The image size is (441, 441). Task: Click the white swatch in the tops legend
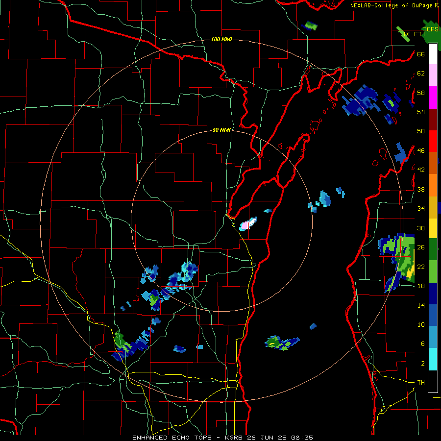click(x=433, y=54)
